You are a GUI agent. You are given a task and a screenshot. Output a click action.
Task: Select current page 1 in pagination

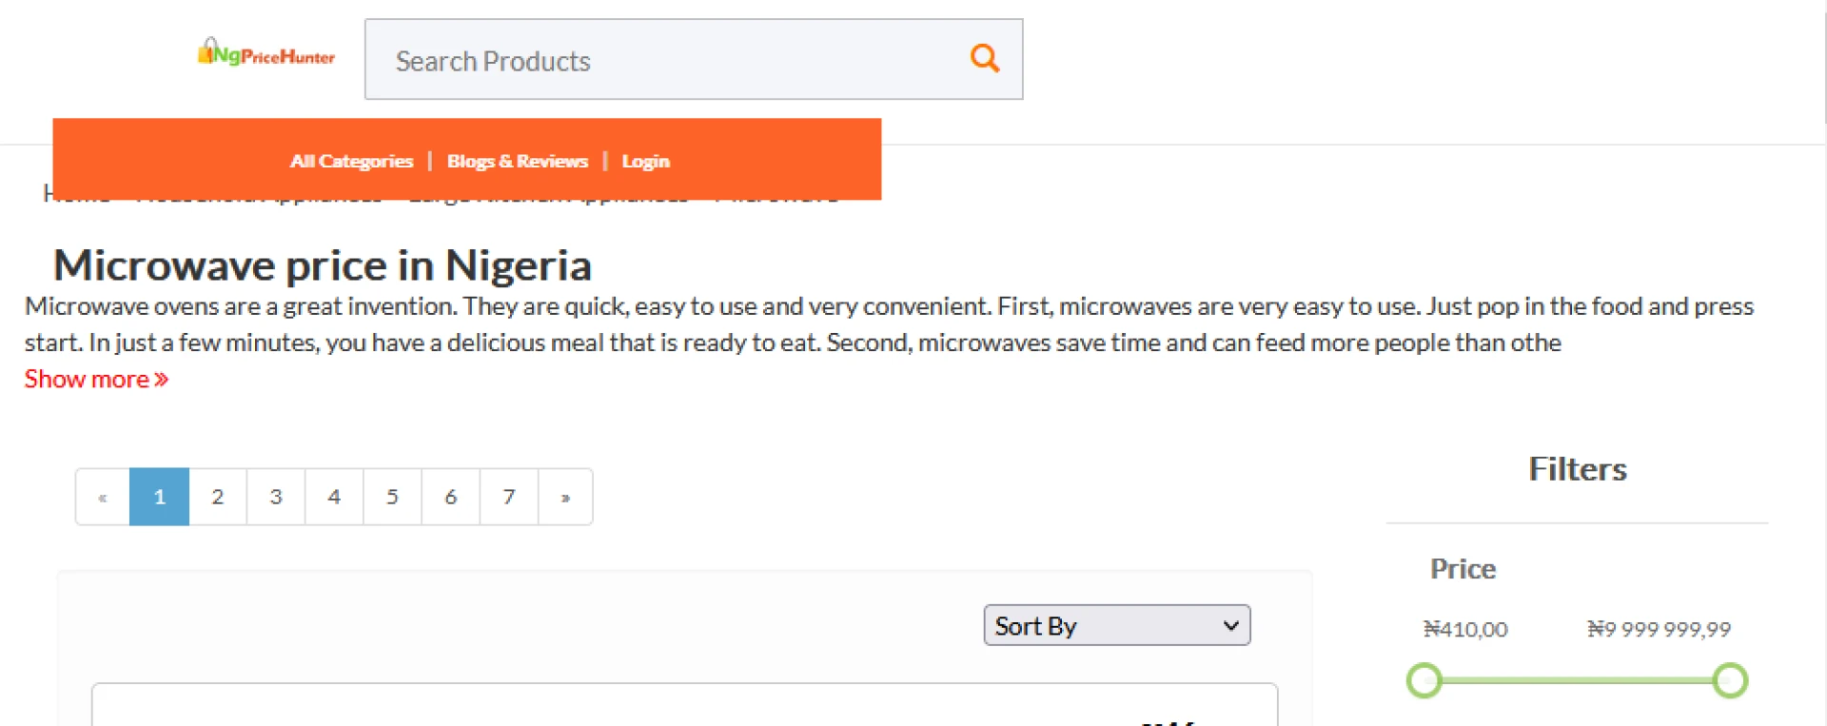(x=159, y=497)
